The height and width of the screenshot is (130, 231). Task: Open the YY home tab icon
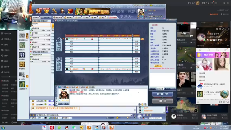point(200,50)
